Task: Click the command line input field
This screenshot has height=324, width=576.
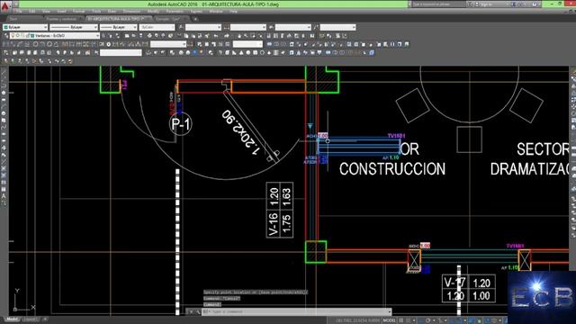Action: 296,312
